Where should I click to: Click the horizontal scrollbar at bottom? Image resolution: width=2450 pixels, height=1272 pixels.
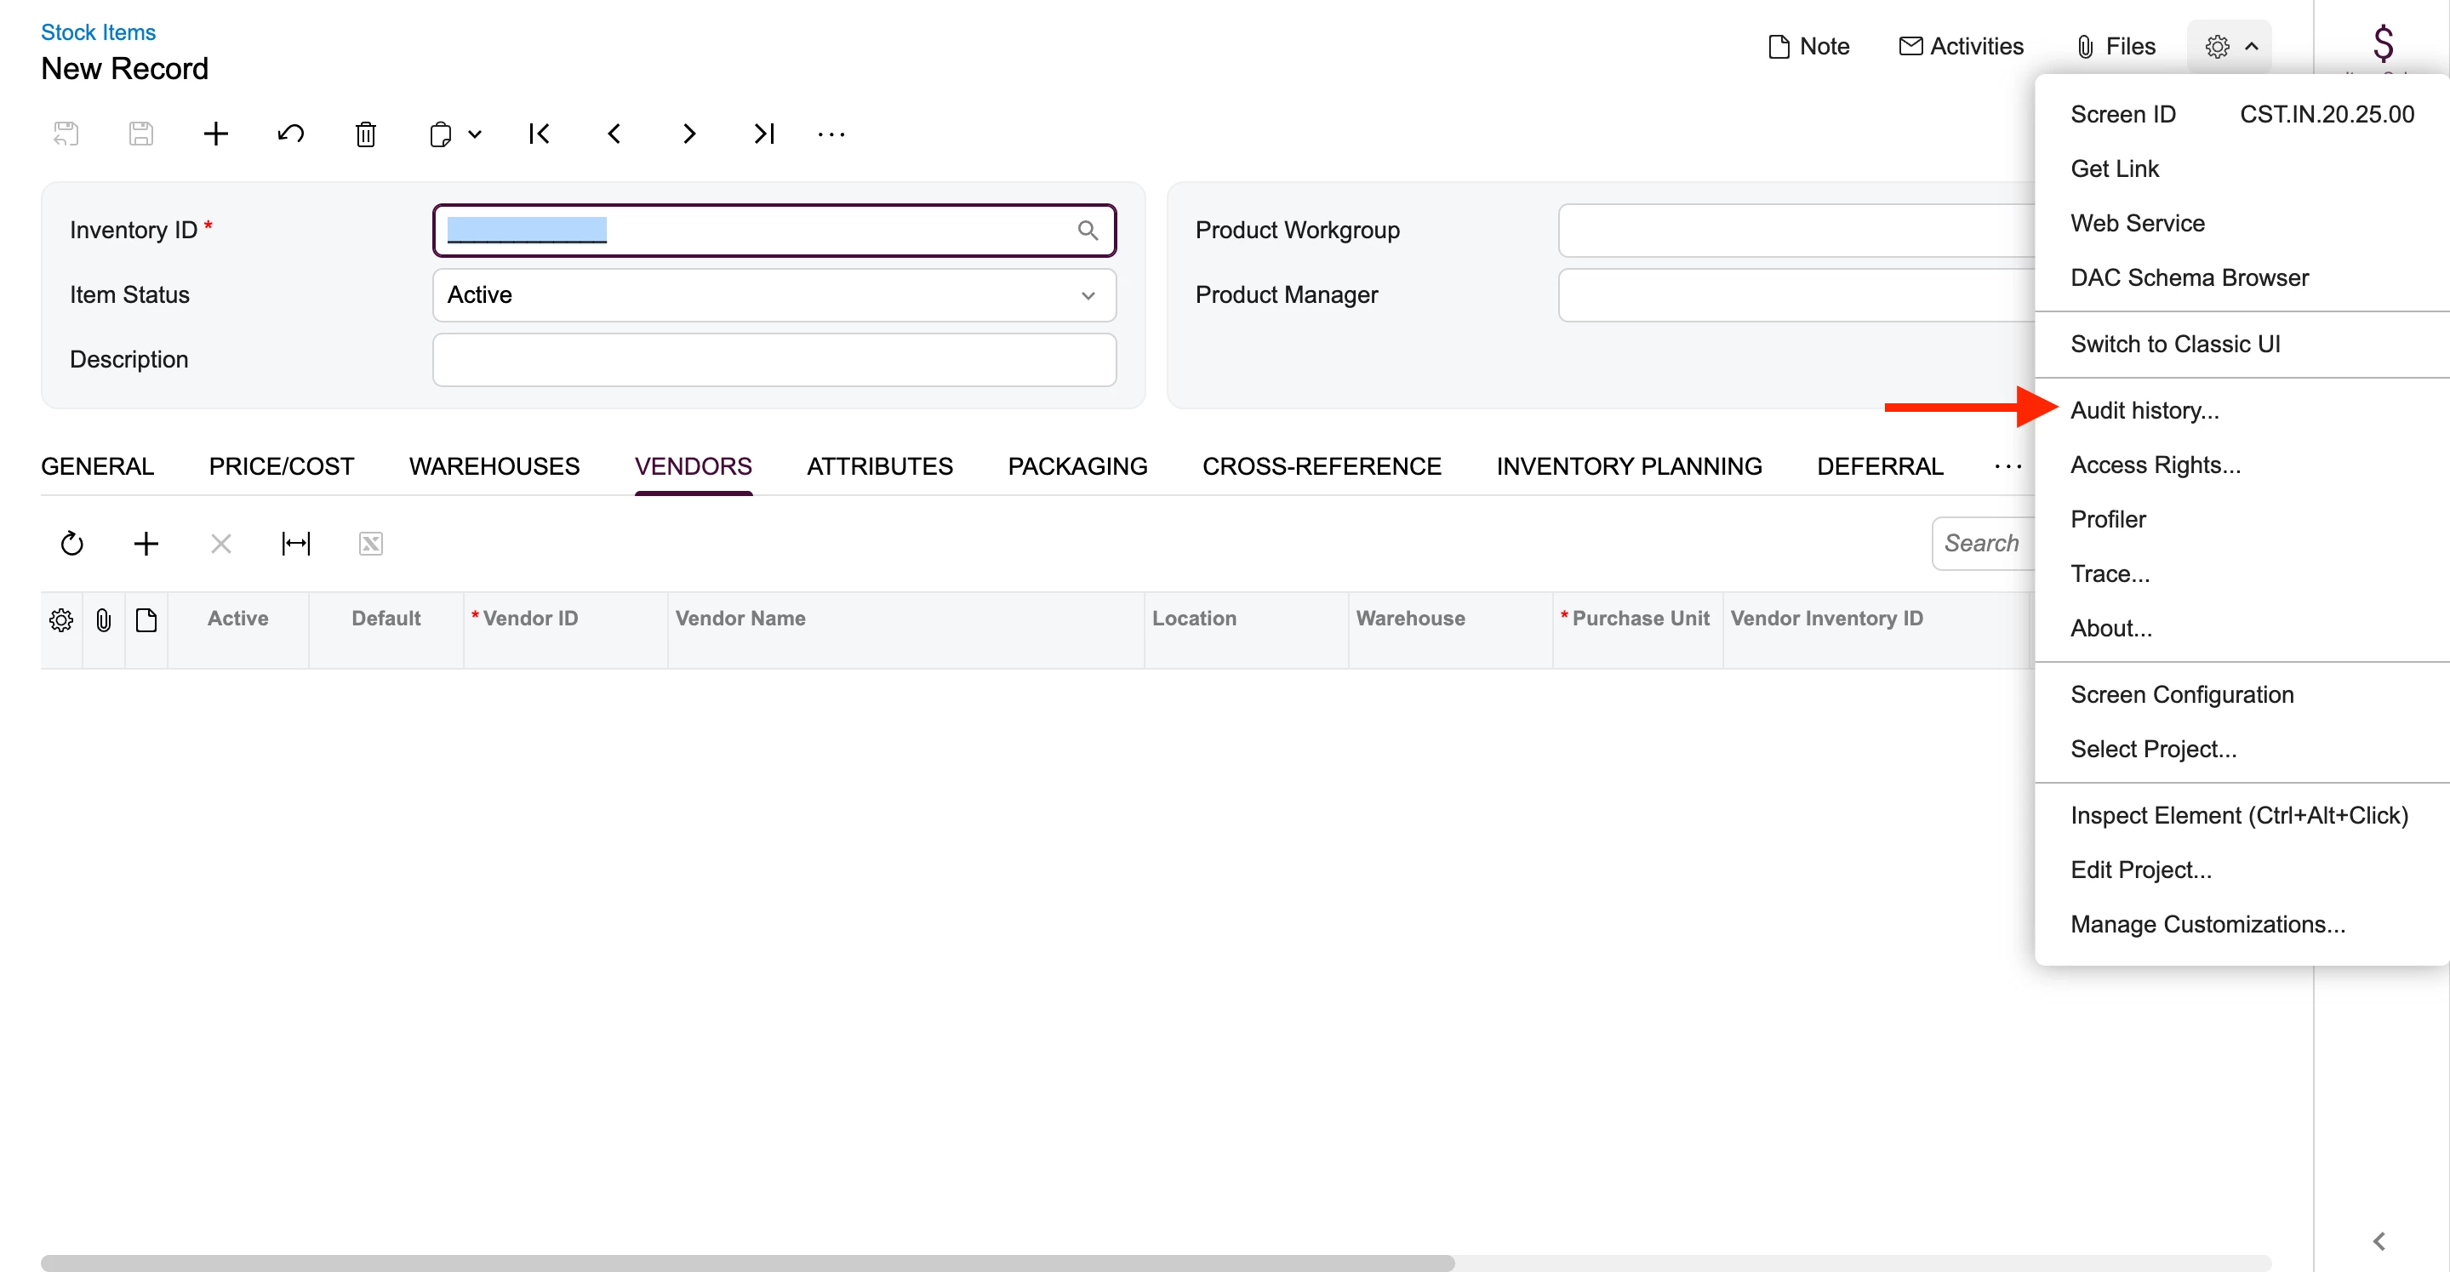746,1263
